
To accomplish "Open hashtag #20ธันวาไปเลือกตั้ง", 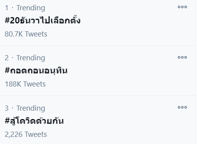I will (x=42, y=20).
